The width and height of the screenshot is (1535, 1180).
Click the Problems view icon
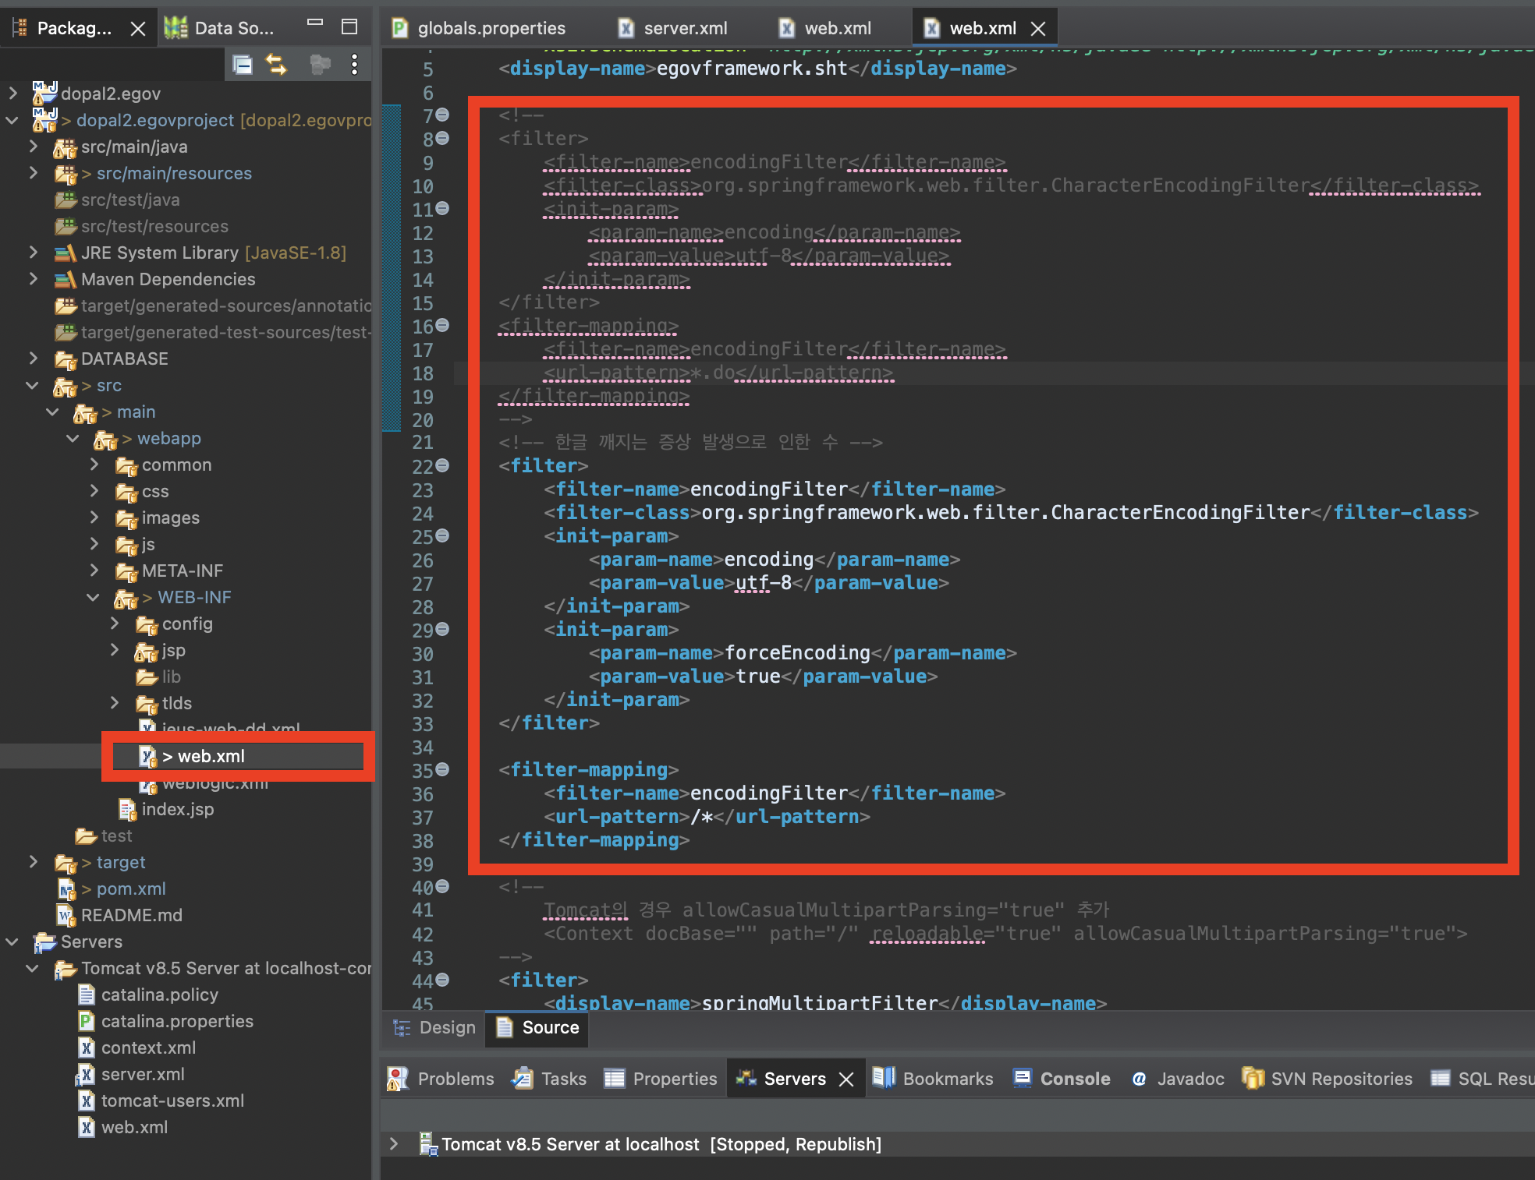point(398,1079)
